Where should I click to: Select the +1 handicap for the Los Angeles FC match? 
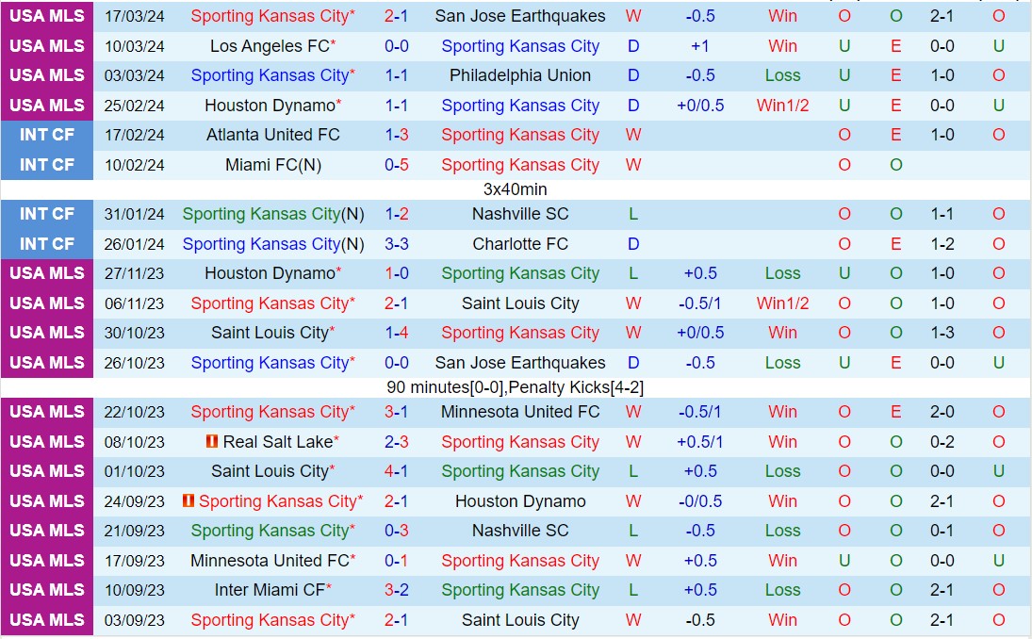[x=700, y=46]
